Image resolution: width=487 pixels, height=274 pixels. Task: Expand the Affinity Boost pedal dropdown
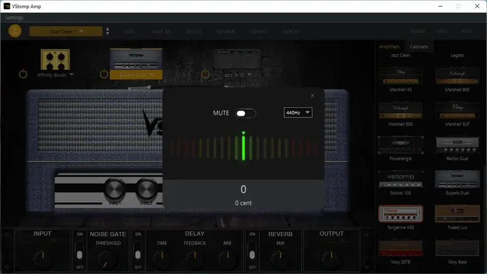coord(72,74)
